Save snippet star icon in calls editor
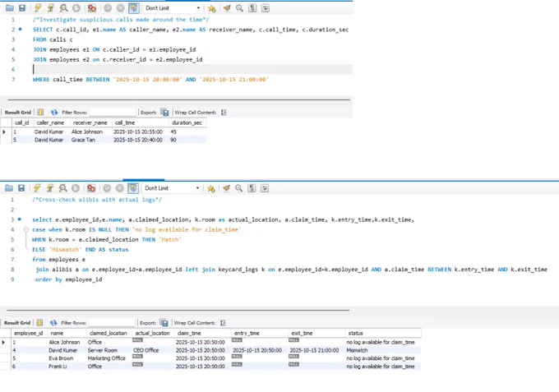This screenshot has width=559, height=392. click(212, 8)
